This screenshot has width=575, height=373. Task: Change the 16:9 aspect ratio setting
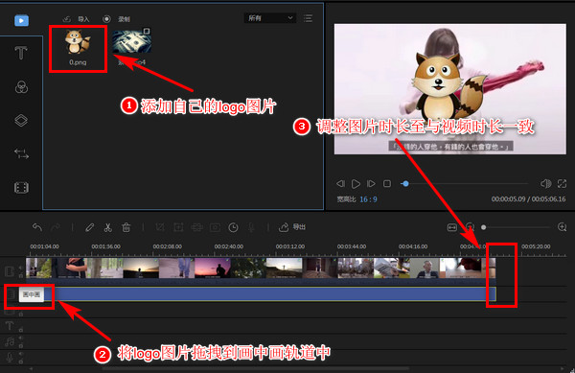[368, 199]
